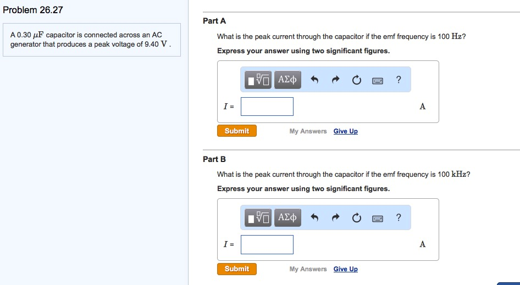Image resolution: width=520 pixels, height=285 pixels.
Task: Click undo arrow in Part A toolbar
Action: (315, 81)
